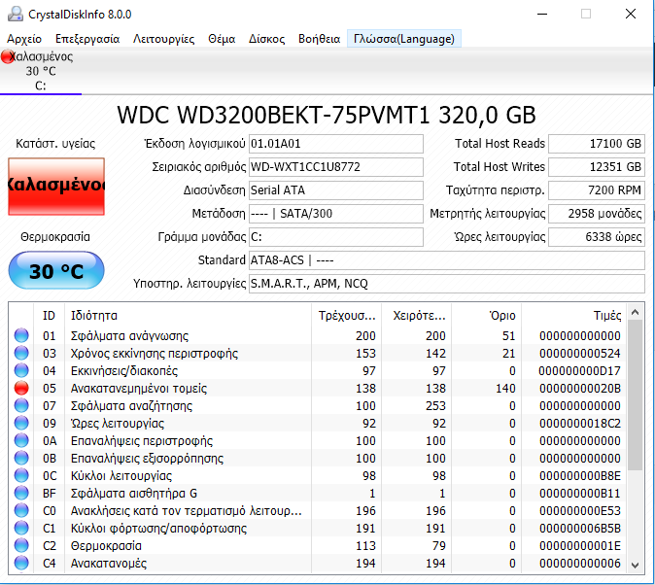The image size is (655, 585).
Task: Open the Λειτουργίες menu
Action: point(163,39)
